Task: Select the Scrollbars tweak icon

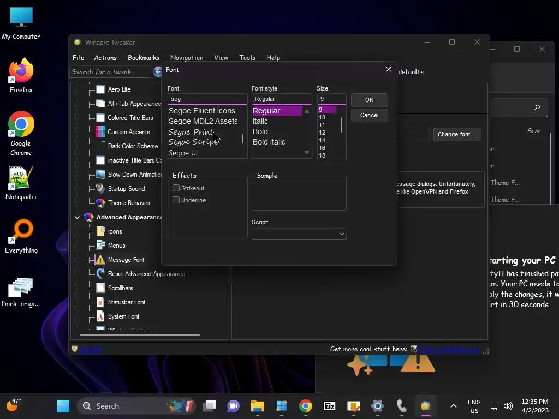Action: pyautogui.click(x=100, y=288)
